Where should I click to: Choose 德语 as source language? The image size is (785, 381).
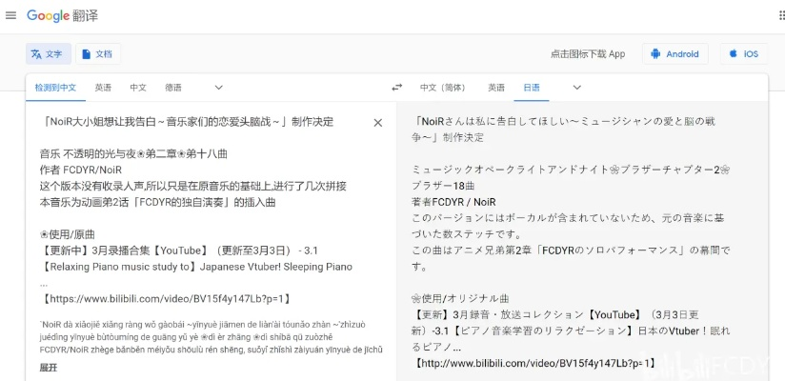tap(173, 88)
